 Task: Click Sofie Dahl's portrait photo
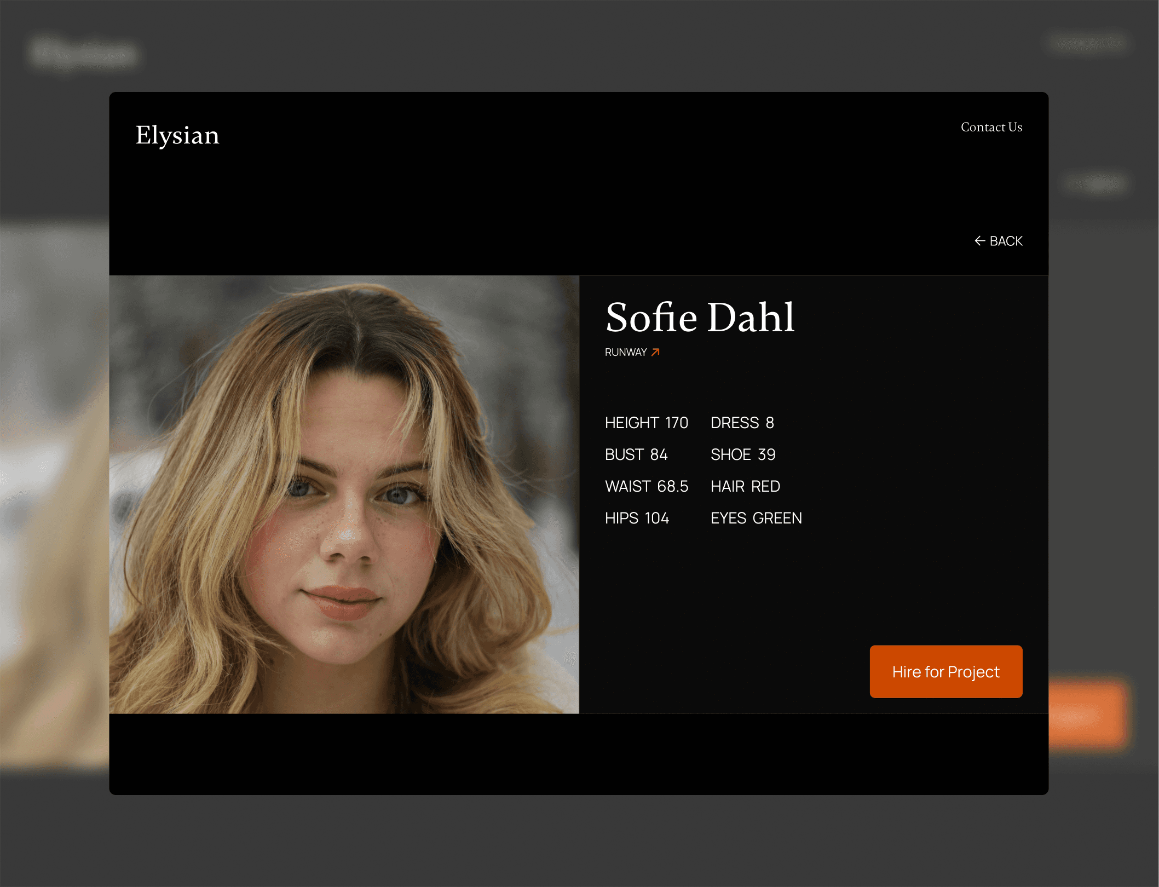(x=344, y=494)
